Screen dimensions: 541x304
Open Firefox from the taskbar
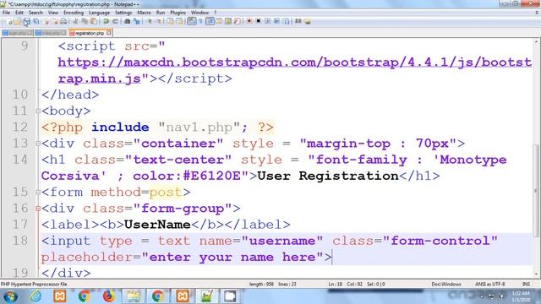click(109, 296)
